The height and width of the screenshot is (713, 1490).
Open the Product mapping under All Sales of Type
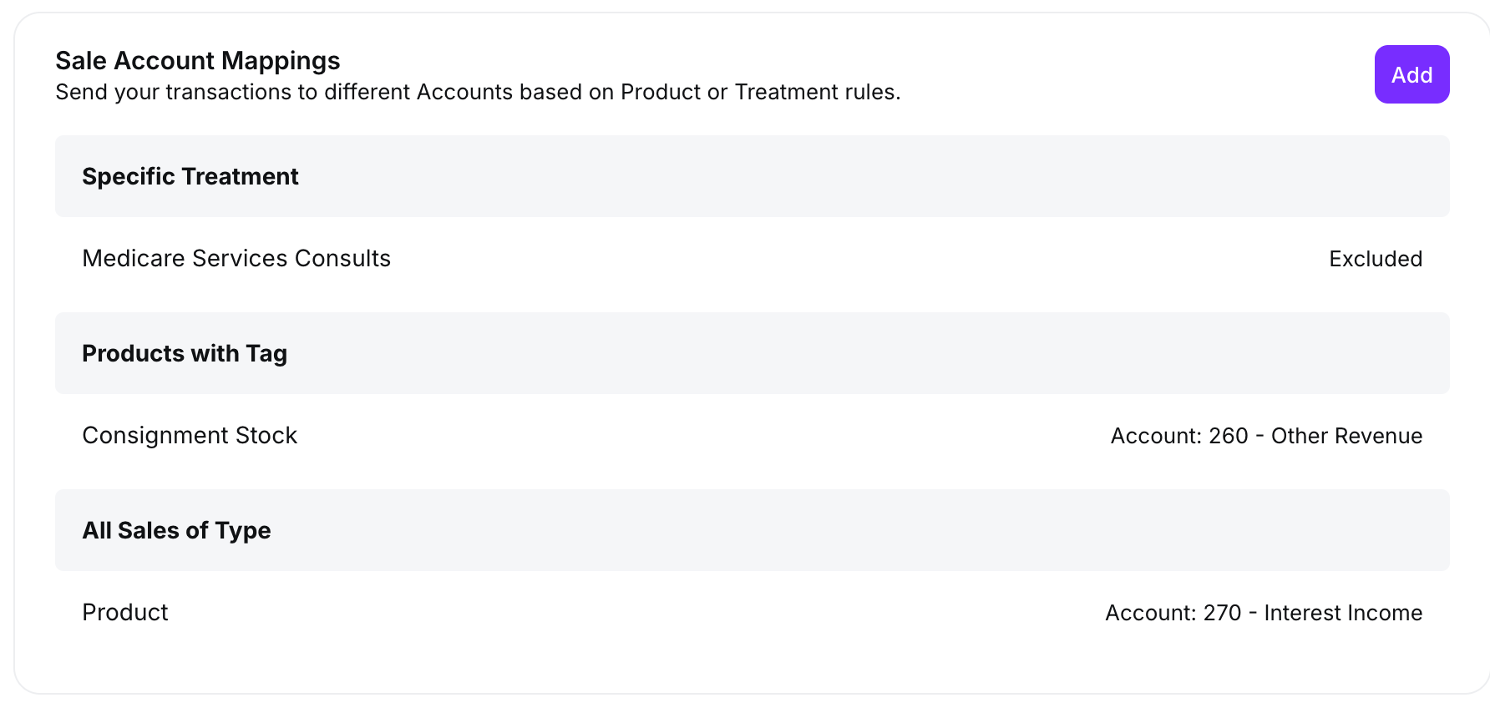pos(125,613)
